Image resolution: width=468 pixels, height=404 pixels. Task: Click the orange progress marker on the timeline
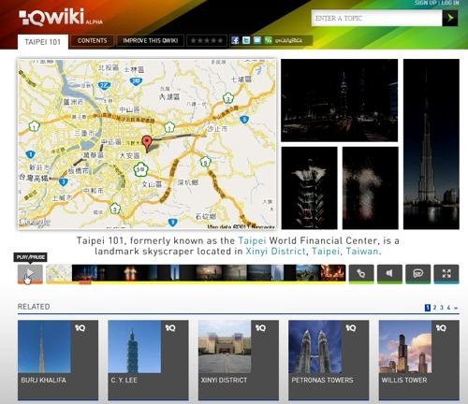click(84, 282)
